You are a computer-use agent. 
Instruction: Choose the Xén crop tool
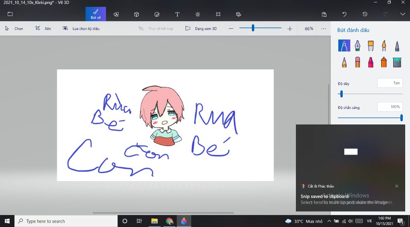click(x=43, y=28)
